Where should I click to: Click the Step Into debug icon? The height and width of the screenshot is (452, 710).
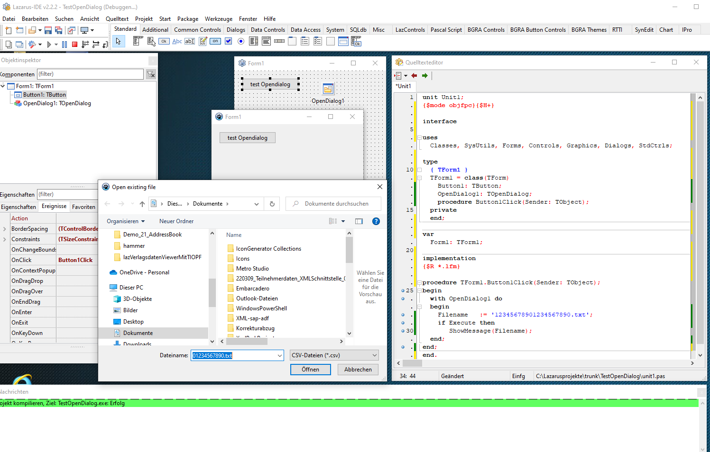[x=85, y=45]
